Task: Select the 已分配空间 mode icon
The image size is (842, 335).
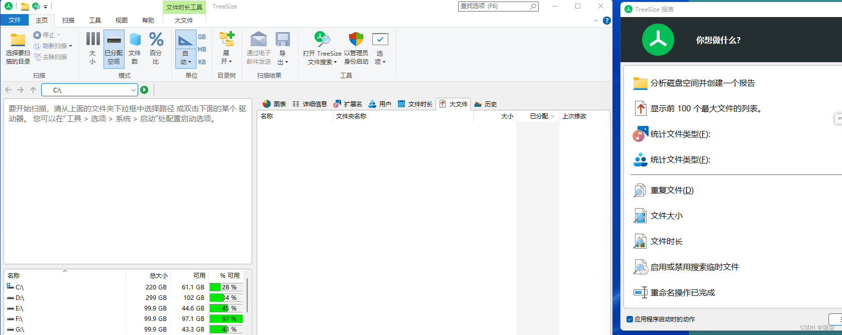Action: tap(114, 40)
